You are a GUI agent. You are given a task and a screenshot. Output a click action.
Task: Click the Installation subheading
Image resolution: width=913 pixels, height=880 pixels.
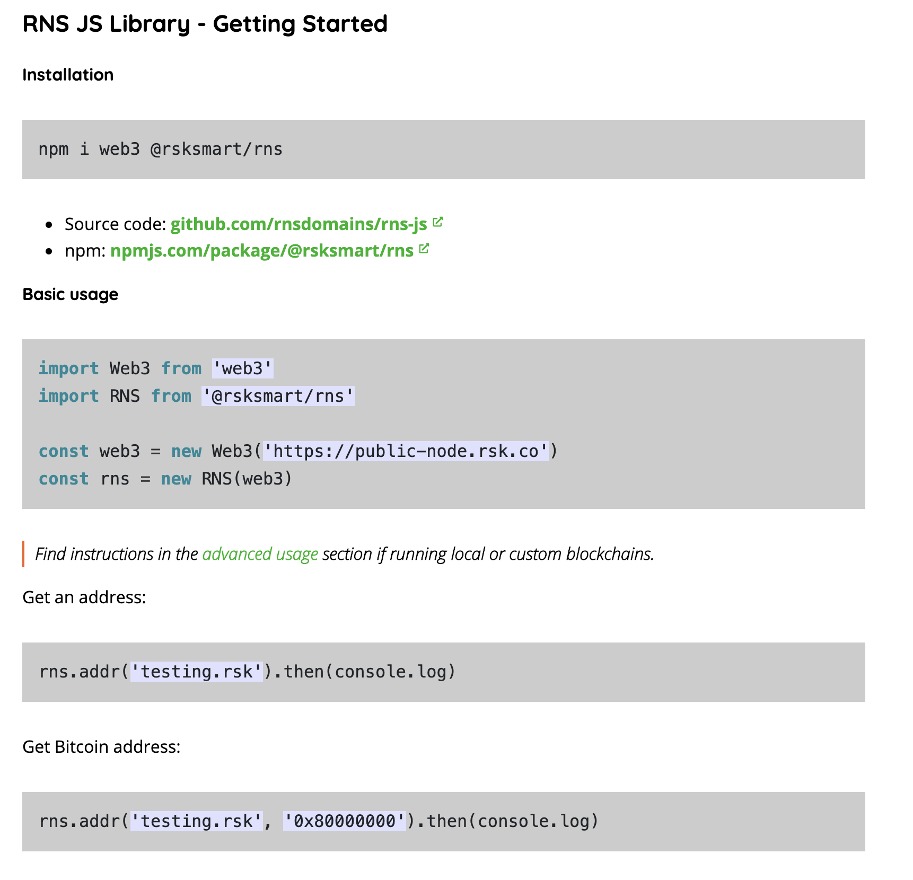tap(68, 75)
